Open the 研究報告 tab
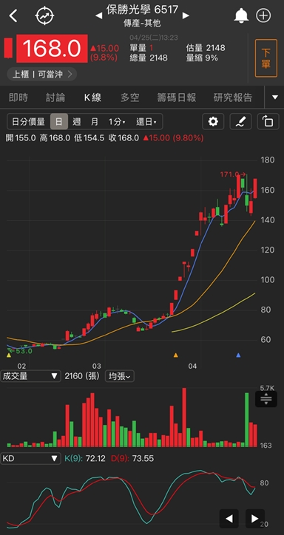This screenshot has width=284, height=535. click(233, 98)
